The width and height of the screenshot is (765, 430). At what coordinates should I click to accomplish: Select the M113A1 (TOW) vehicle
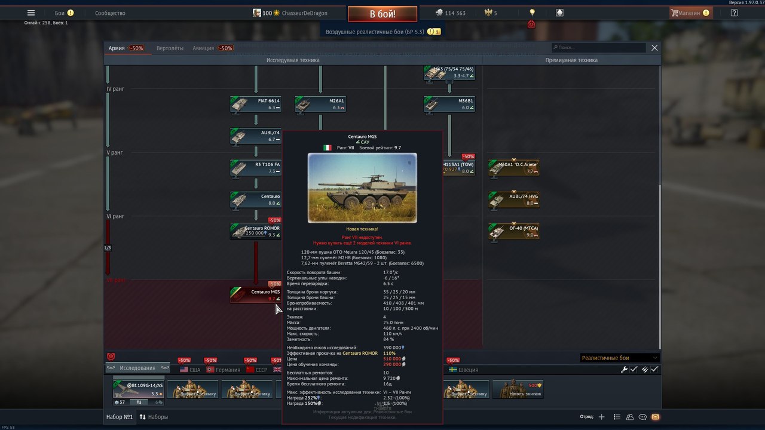459,168
